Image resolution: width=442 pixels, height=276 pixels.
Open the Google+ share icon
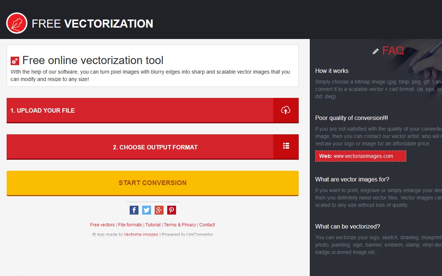(159, 210)
